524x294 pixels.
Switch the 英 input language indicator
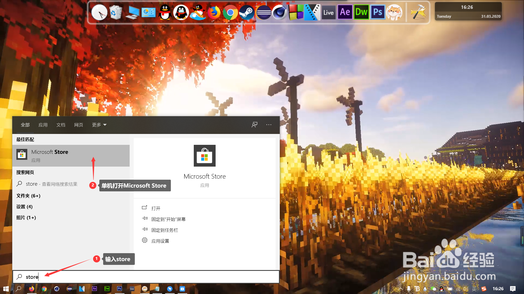click(x=474, y=289)
